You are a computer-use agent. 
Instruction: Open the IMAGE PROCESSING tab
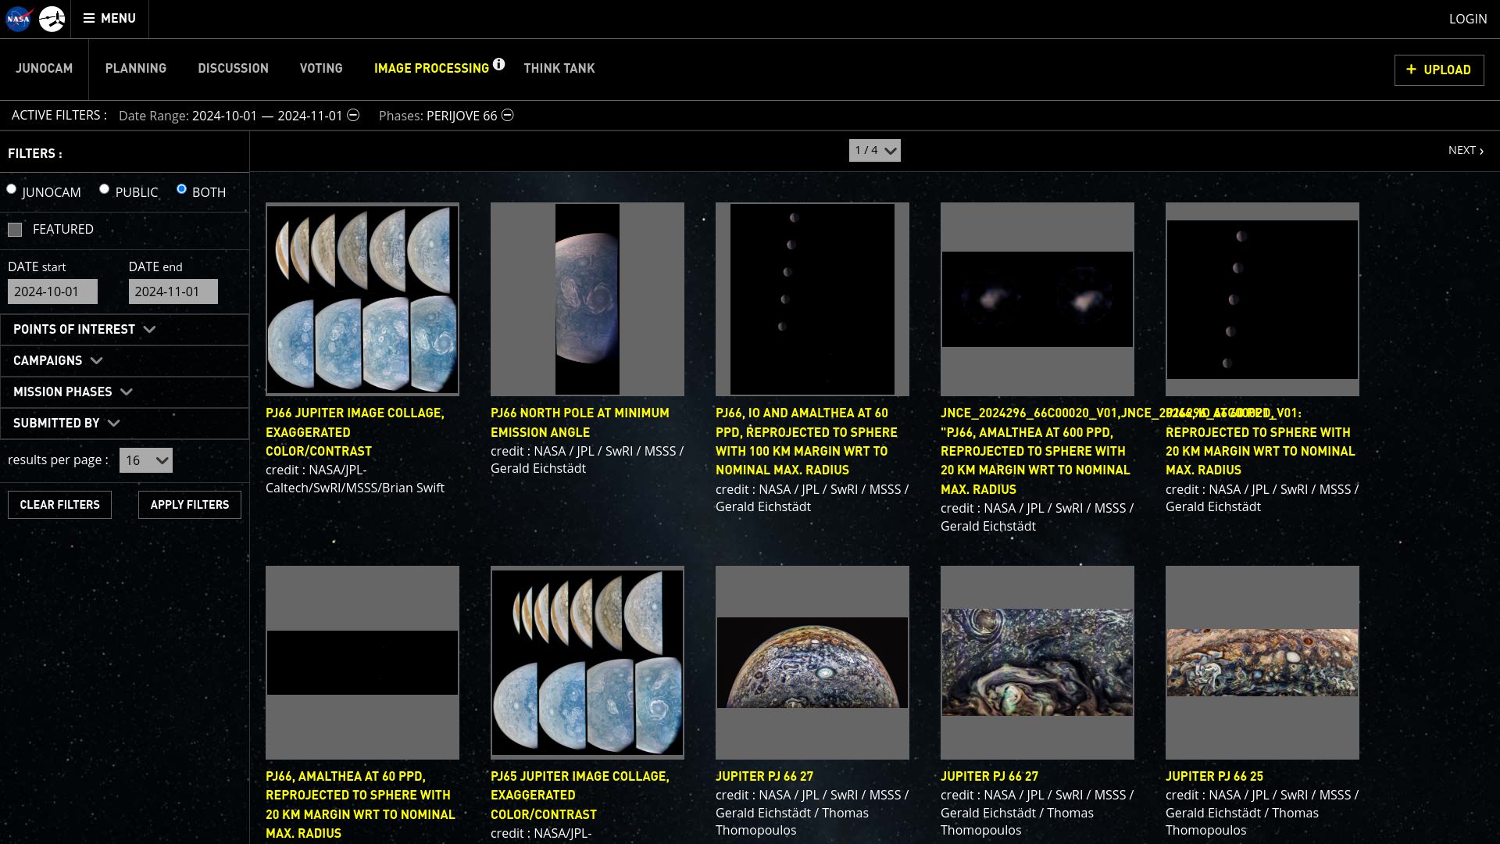point(431,68)
